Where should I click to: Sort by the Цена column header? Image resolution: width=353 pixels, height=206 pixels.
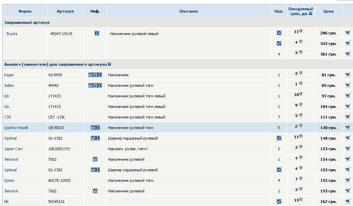tap(328, 11)
